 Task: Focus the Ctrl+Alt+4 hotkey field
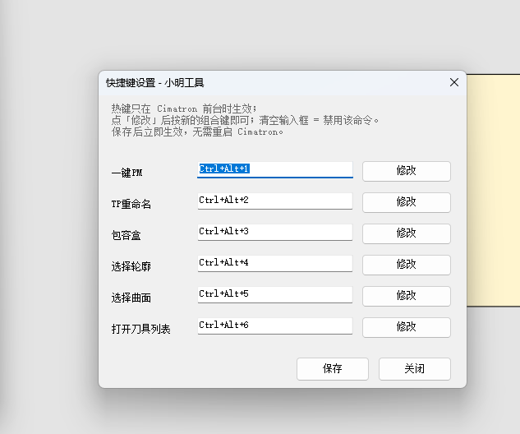tap(275, 264)
